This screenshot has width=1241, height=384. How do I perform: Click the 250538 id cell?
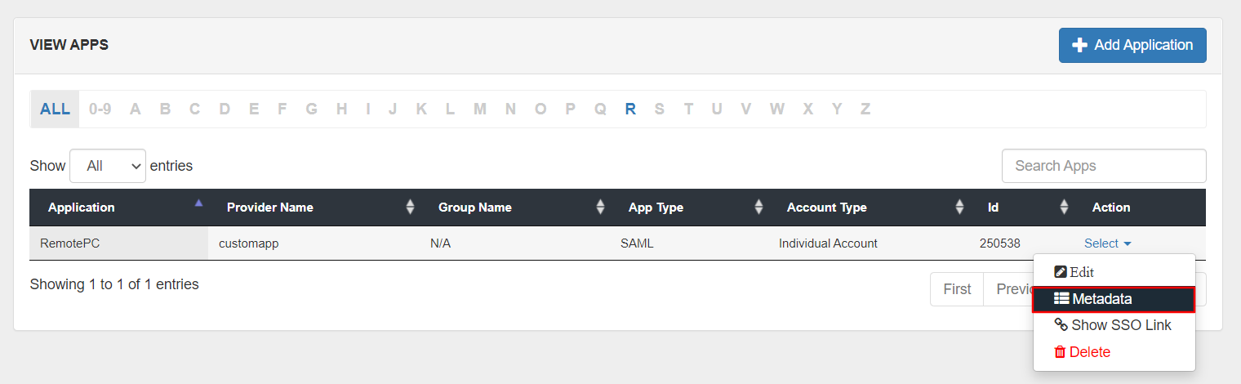click(x=1022, y=243)
